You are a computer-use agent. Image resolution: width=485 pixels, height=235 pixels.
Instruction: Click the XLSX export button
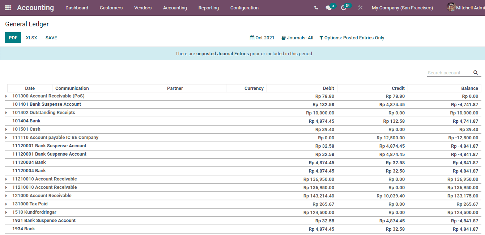(31, 38)
